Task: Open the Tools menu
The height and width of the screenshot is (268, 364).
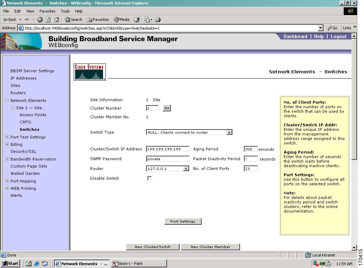Action: [x=65, y=11]
